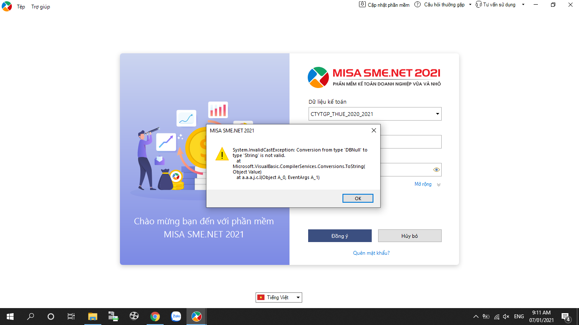This screenshot has height=325, width=579.
Task: Open the Trợ giúp menu
Action: click(x=41, y=7)
